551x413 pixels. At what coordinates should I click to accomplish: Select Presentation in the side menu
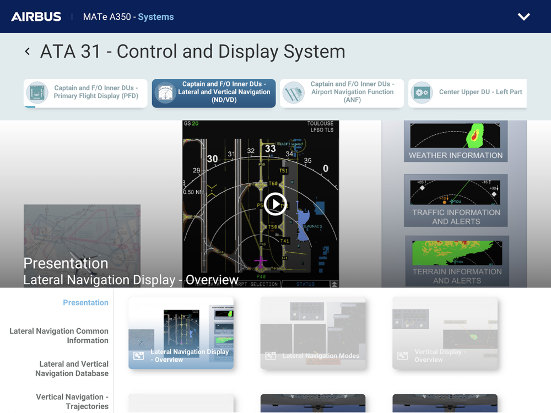tap(85, 302)
